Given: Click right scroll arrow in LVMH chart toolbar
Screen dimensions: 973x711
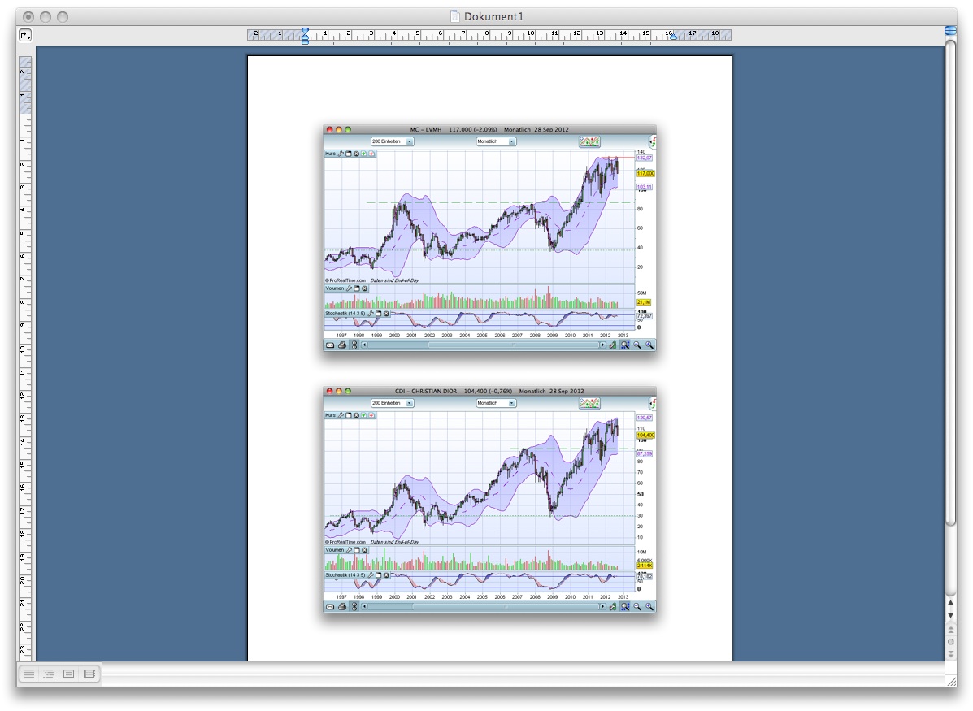Looking at the screenshot, I should 602,345.
